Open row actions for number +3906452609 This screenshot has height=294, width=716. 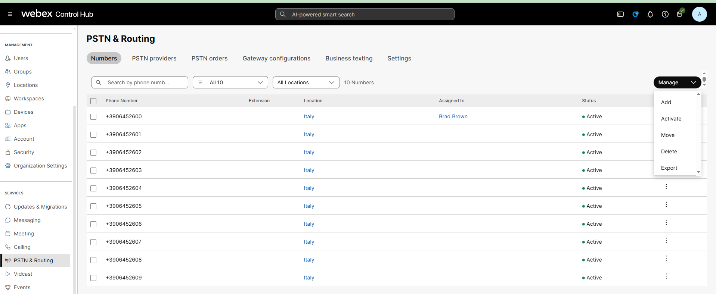tap(666, 276)
